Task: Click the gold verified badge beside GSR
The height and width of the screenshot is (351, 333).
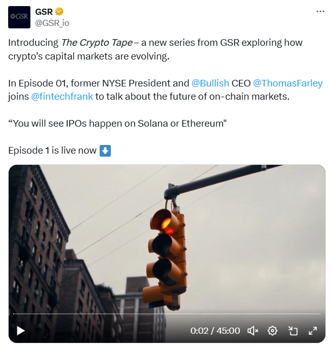Action: pos(59,12)
